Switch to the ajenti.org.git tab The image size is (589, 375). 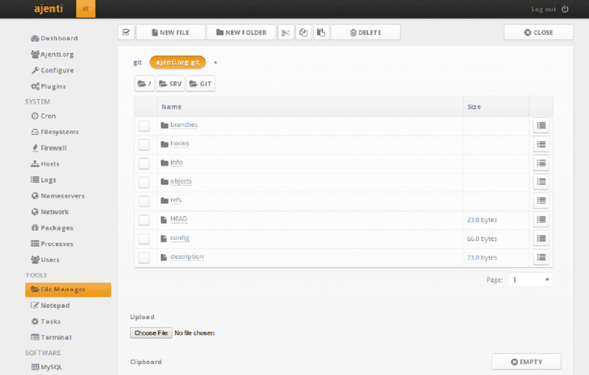click(x=177, y=62)
